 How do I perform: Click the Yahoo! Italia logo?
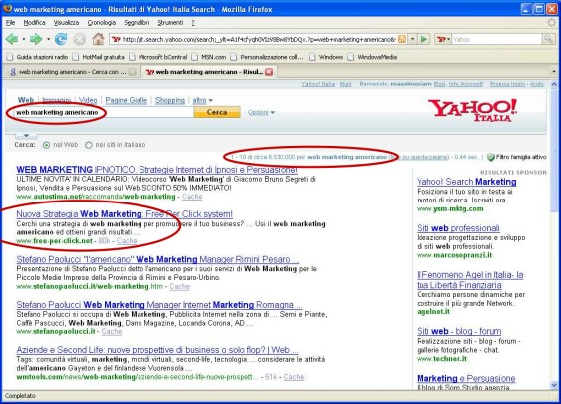click(x=473, y=110)
